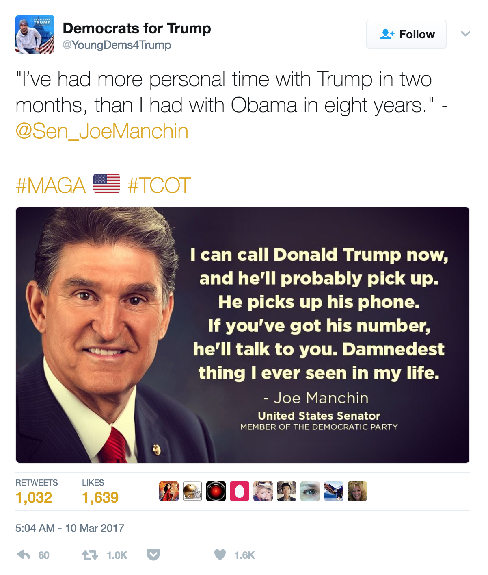The width and height of the screenshot is (488, 575).
Task: View the 1,032 retweets list
Action: 34,497
